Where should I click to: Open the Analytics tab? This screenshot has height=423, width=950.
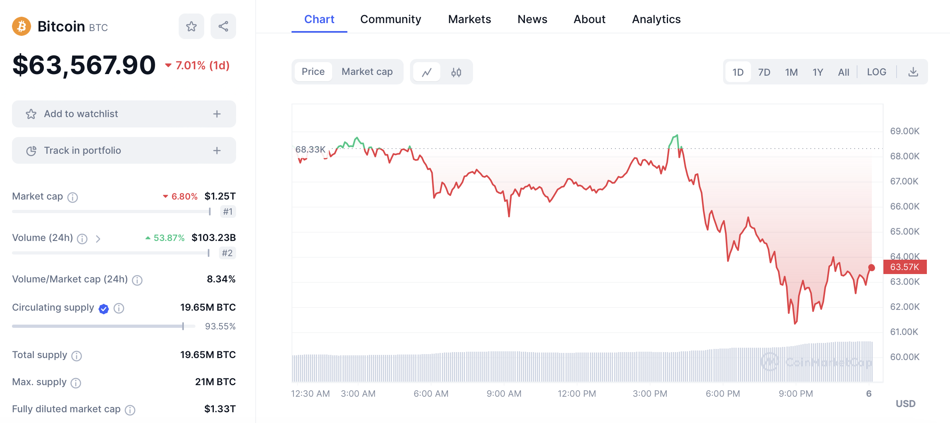click(656, 19)
